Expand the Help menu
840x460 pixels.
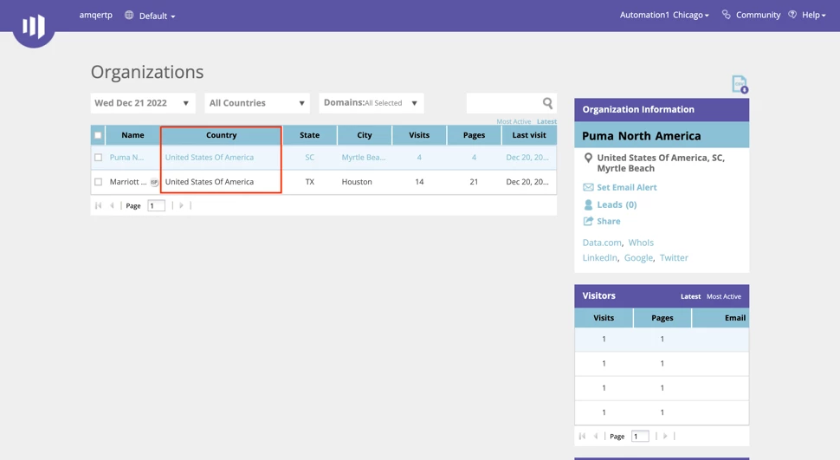(x=813, y=15)
